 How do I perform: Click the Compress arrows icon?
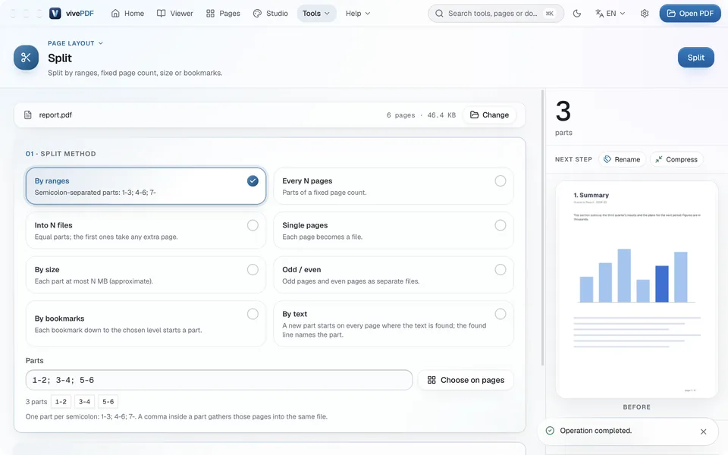[659, 159]
